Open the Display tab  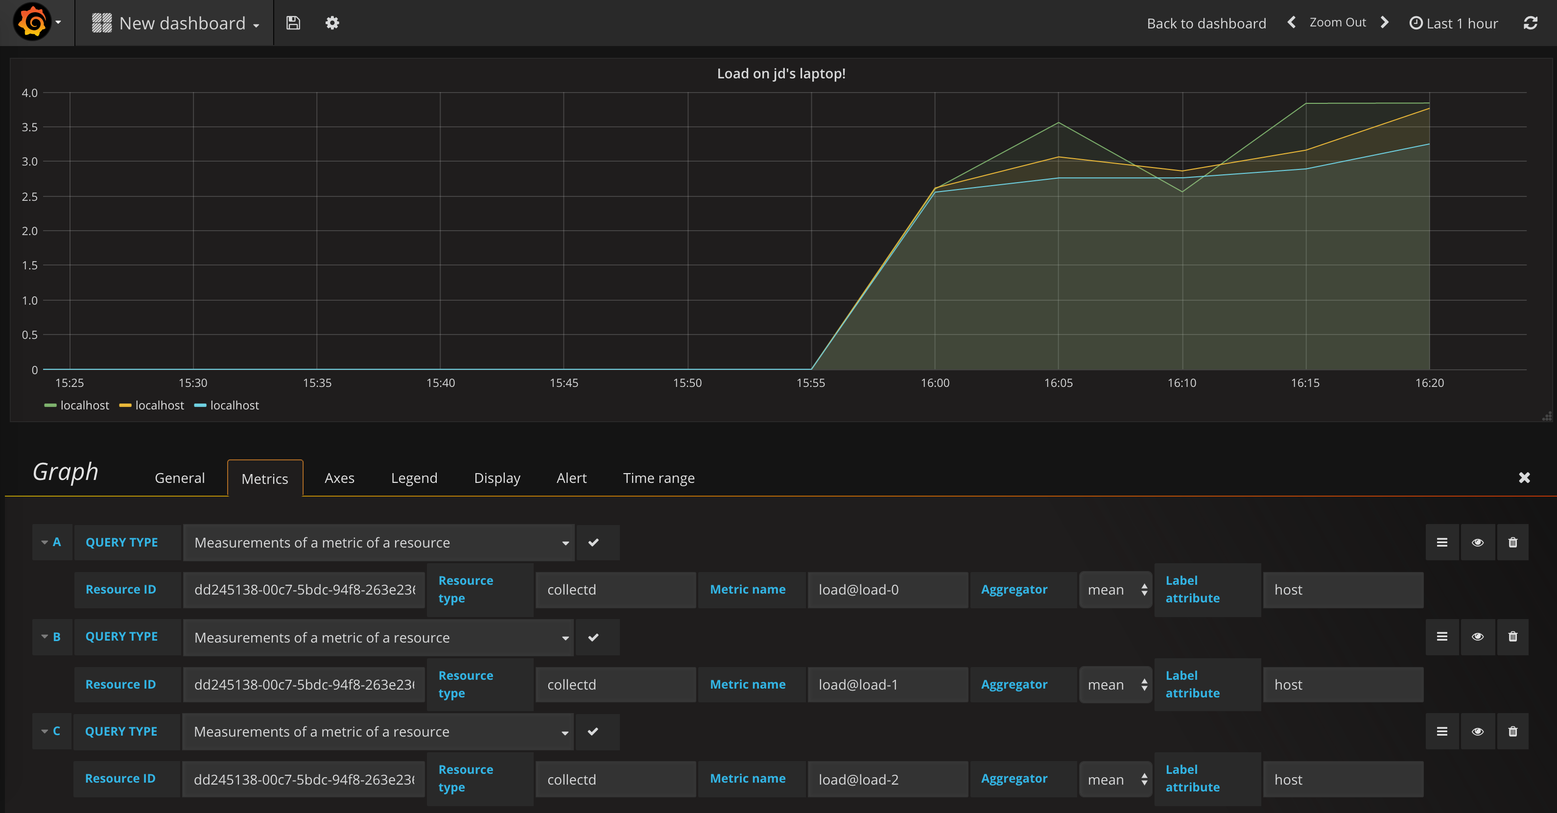(x=497, y=478)
